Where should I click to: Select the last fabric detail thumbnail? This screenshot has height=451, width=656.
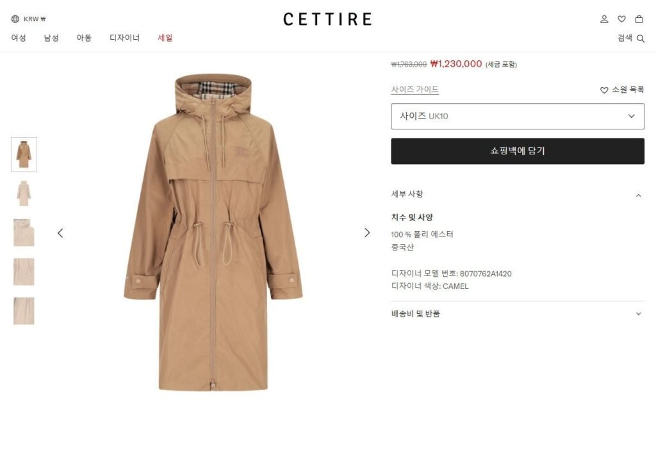pyautogui.click(x=24, y=311)
